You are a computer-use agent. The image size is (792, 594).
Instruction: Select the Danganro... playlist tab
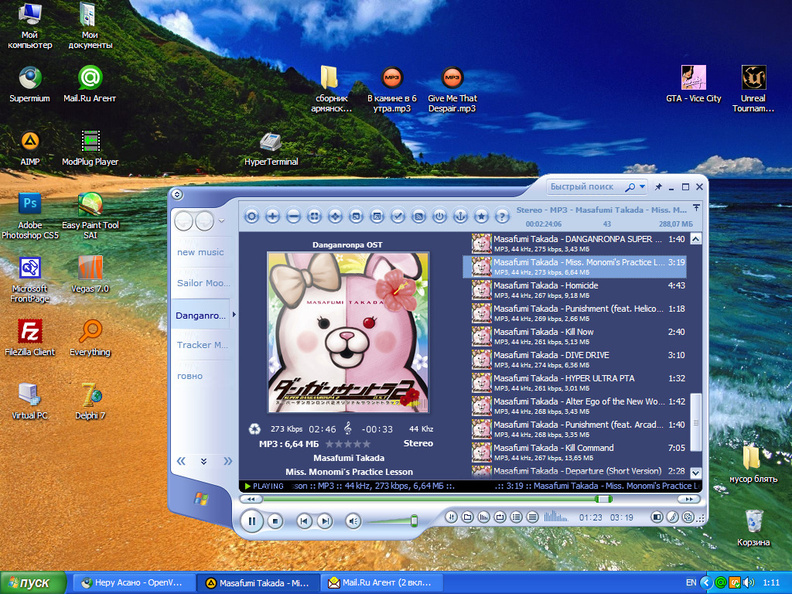click(200, 316)
